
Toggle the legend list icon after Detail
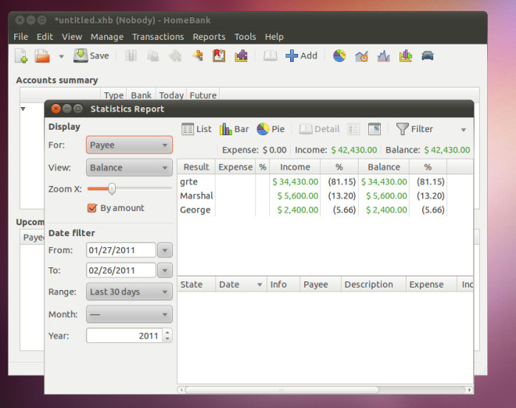coord(353,129)
